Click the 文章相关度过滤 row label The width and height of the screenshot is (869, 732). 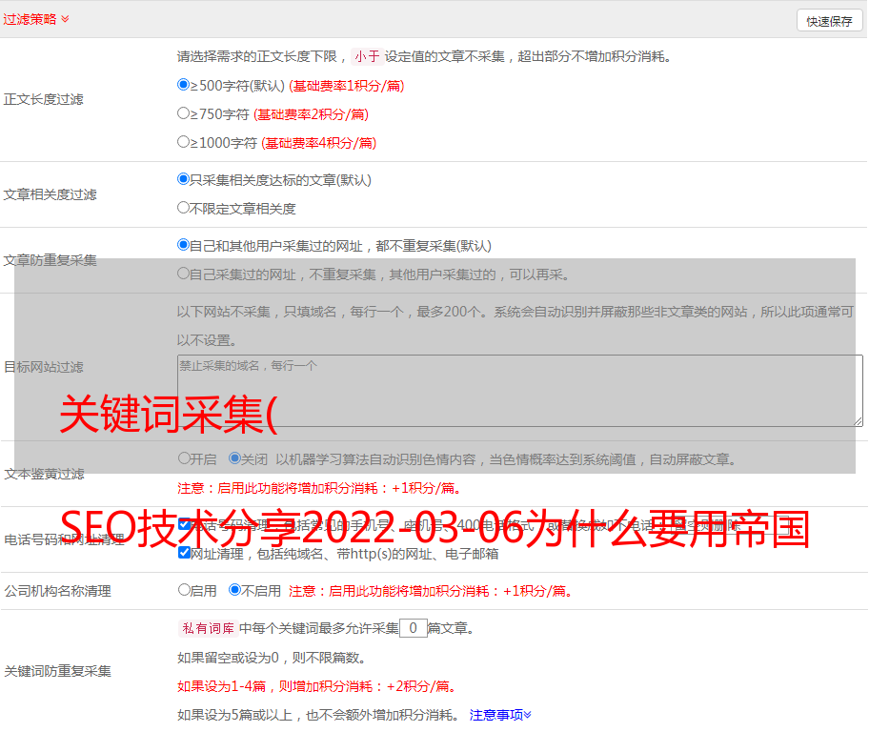pos(50,194)
